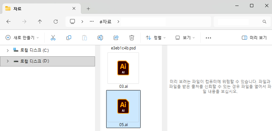Viewport: 272px width, 131px height.
Task: Open the 새로 만들기 menu
Action: tap(22, 38)
